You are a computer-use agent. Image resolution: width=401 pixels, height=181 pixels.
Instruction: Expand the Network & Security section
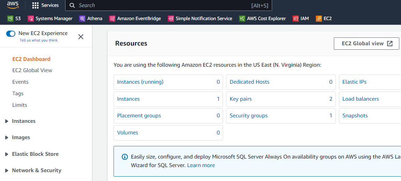pyautogui.click(x=7, y=170)
